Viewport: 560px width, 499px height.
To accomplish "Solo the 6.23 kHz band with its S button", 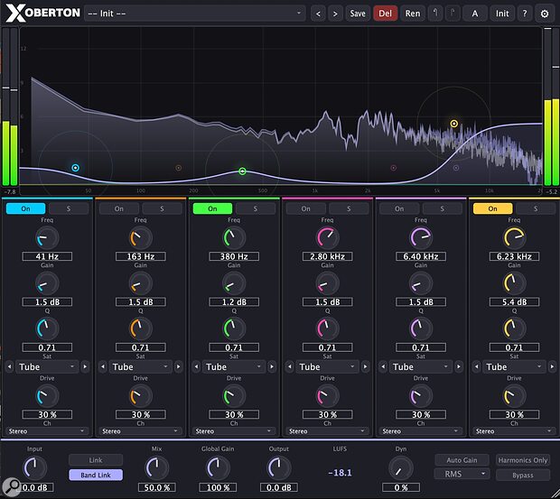I will point(536,208).
